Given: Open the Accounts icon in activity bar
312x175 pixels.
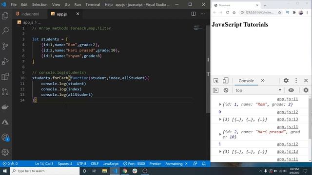Looking at the screenshot, I should pos(5,137).
